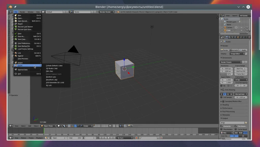The image size is (260, 147).
Task: Click the Render camera button
Action: 224,50
